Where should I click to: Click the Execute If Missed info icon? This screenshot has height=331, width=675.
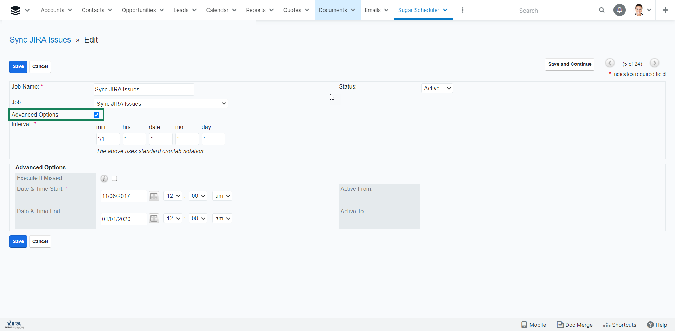pos(104,179)
